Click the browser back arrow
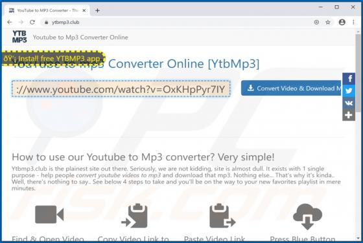The width and height of the screenshot is (363, 243). click(10, 22)
